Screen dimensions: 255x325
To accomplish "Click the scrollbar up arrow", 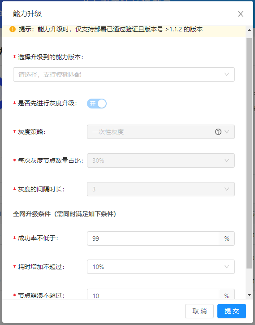I will [250, 30].
